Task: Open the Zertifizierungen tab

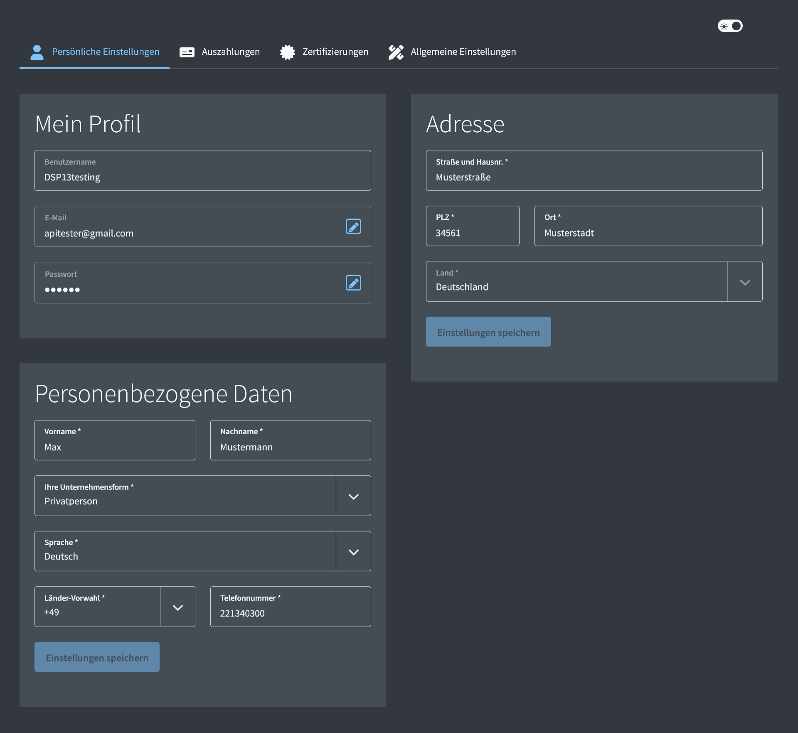Action: 335,52
